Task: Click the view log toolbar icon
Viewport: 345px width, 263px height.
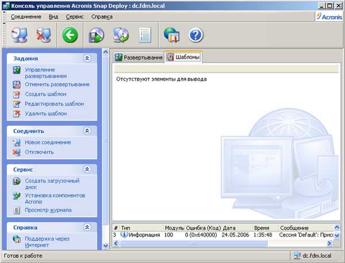Action: tap(145, 35)
